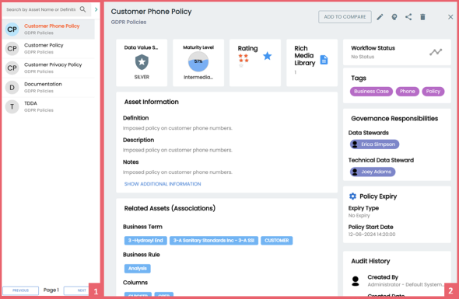Click the CP avatar beside Customer Privacy Policy
Image resolution: width=459 pixels, height=299 pixels.
click(x=12, y=68)
